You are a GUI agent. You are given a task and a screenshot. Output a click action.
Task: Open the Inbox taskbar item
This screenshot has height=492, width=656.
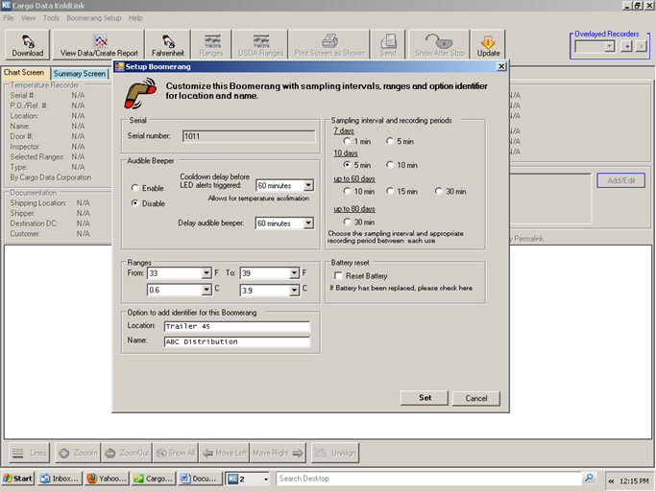tap(60, 479)
